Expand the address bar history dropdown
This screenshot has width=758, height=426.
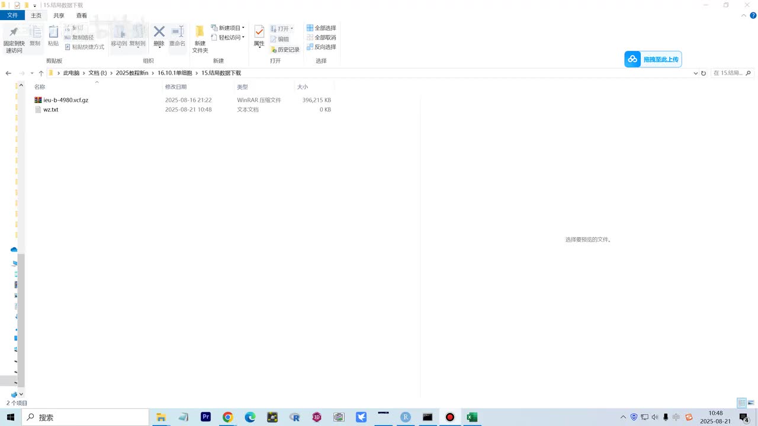(696, 73)
